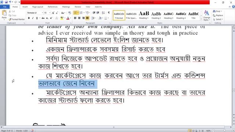Open the File tab
Screen dimensions: 235x132
pyautogui.click(x=5, y=7)
